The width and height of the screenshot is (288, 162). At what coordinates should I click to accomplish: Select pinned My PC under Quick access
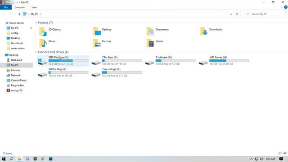(15, 28)
